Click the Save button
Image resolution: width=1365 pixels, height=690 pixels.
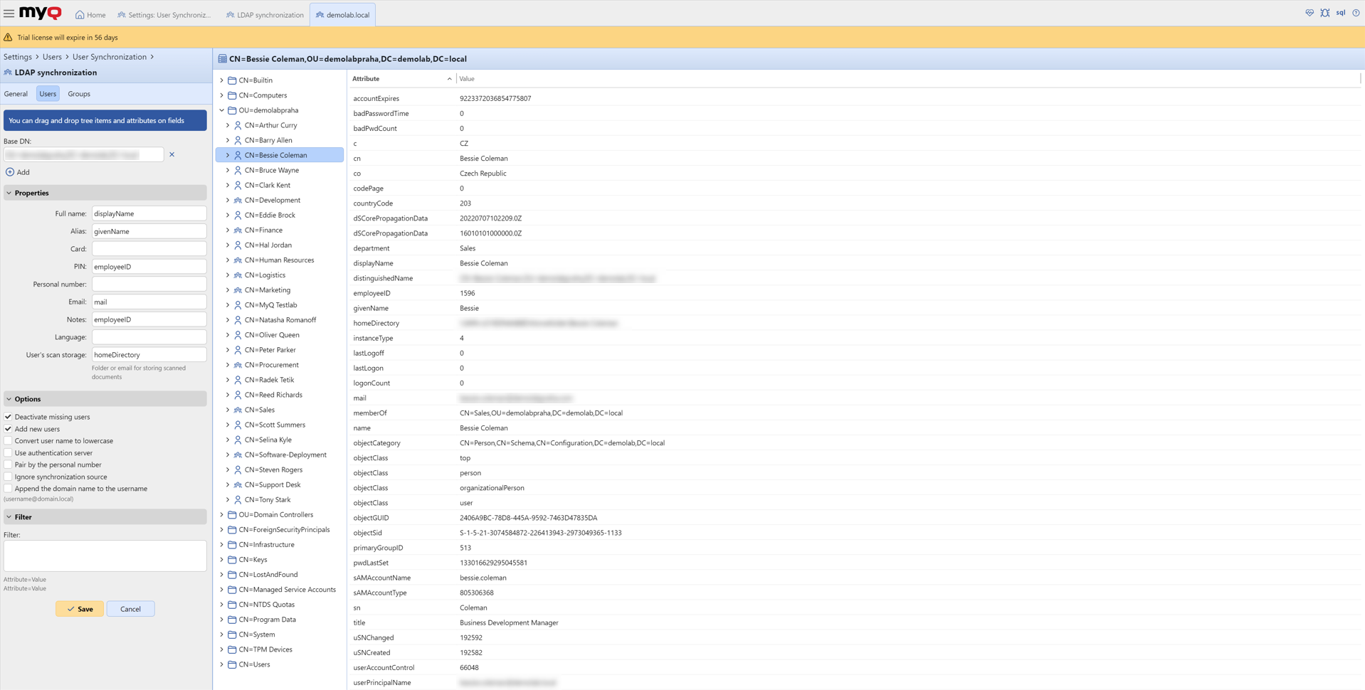click(x=80, y=609)
